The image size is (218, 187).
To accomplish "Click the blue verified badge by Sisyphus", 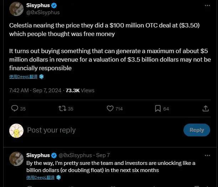I will point(54,6).
